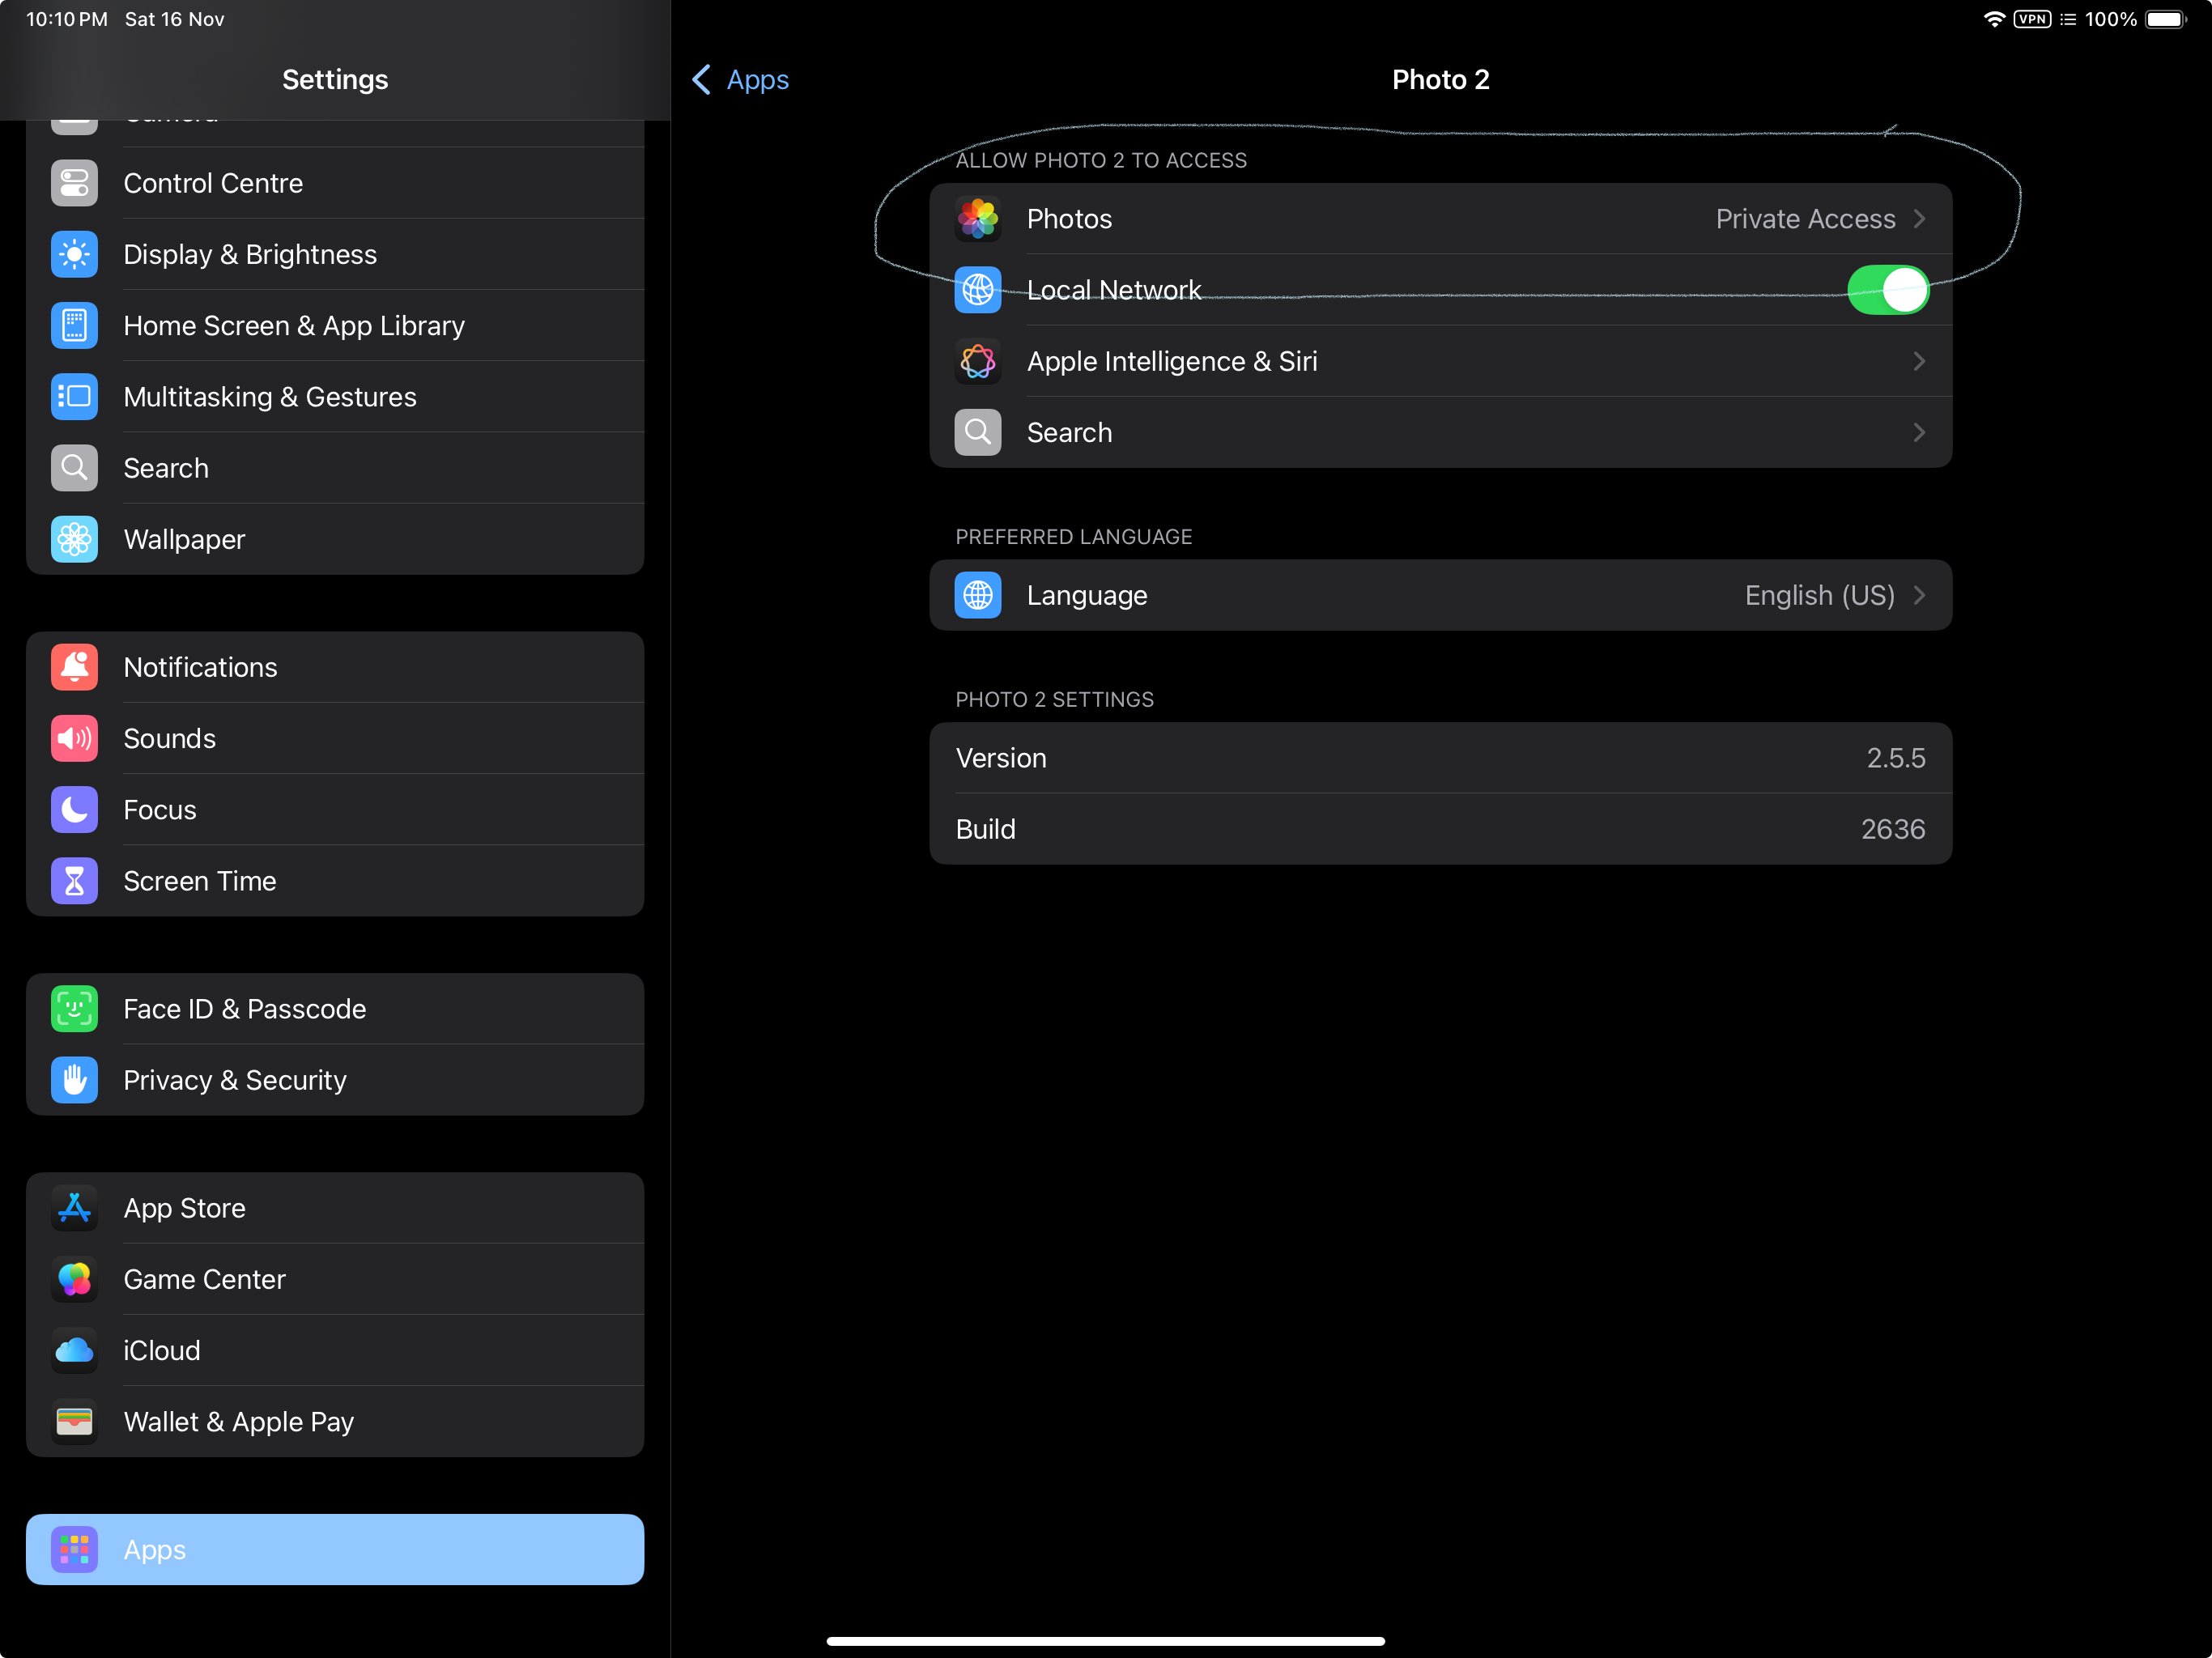Image resolution: width=2212 pixels, height=1658 pixels.
Task: Tap the sidebar Search magnifier icon
Action: click(x=74, y=467)
